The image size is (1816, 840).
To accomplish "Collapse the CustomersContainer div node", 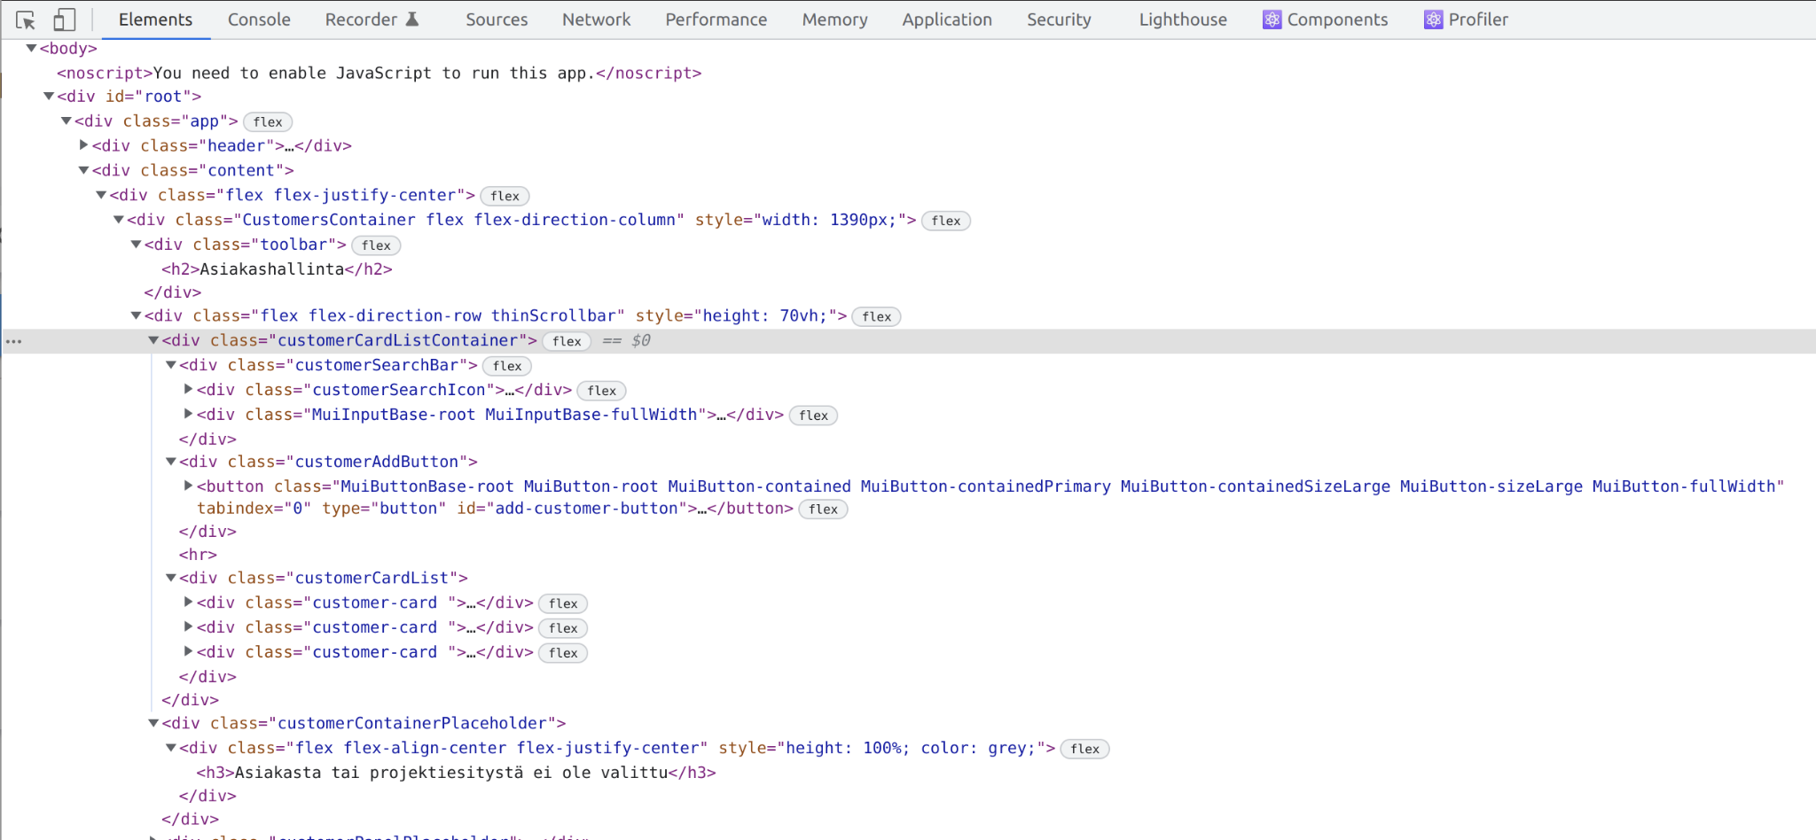I will (x=118, y=219).
